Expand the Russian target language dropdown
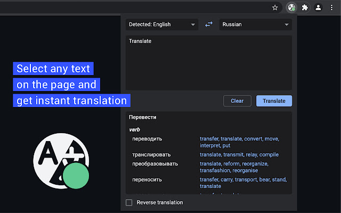The height and width of the screenshot is (213, 341). pyautogui.click(x=255, y=24)
